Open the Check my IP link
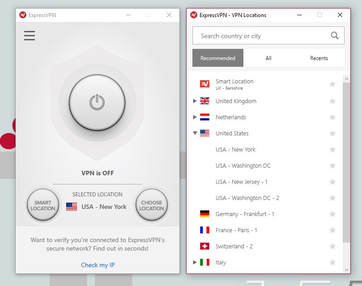 click(x=98, y=265)
